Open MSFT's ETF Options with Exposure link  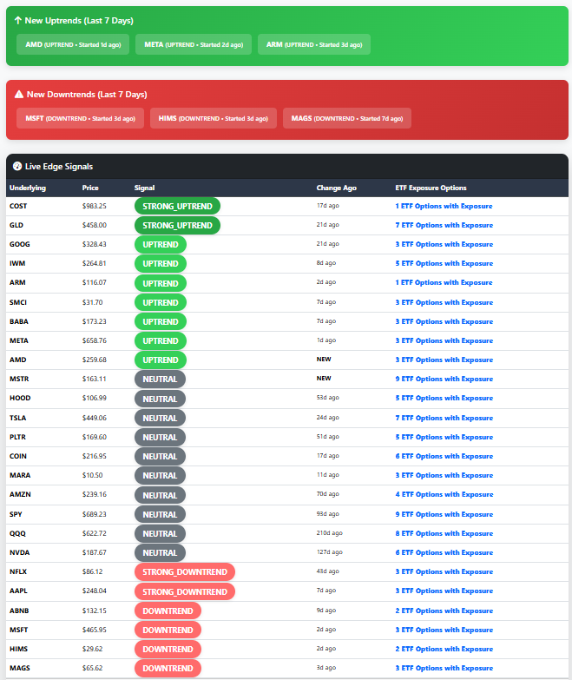(x=444, y=630)
